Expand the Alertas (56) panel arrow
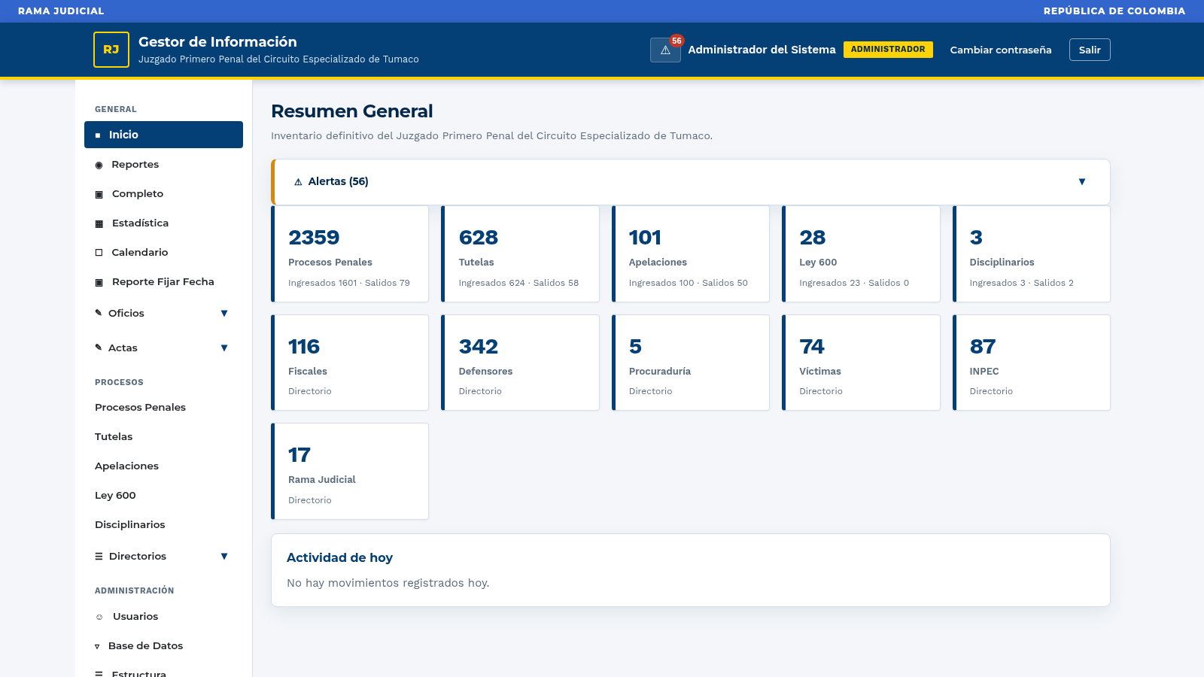This screenshot has height=677, width=1204. click(x=1082, y=181)
